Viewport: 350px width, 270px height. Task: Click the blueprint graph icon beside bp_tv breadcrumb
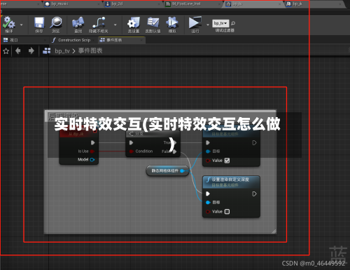47,50
